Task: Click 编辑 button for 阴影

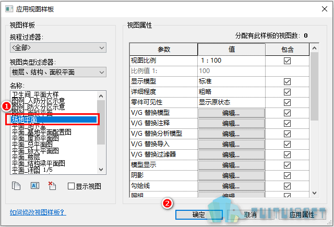Action: (x=231, y=176)
